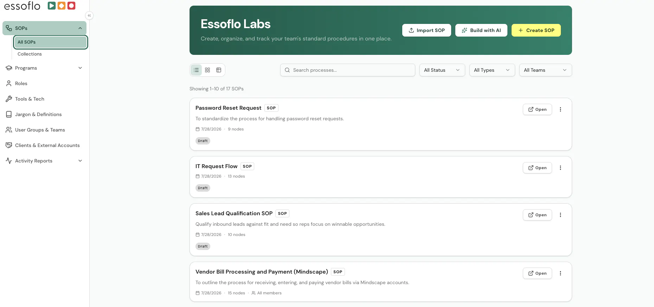654x307 pixels.
Task: Click the sparkle icon on Build with AI
Action: point(464,30)
